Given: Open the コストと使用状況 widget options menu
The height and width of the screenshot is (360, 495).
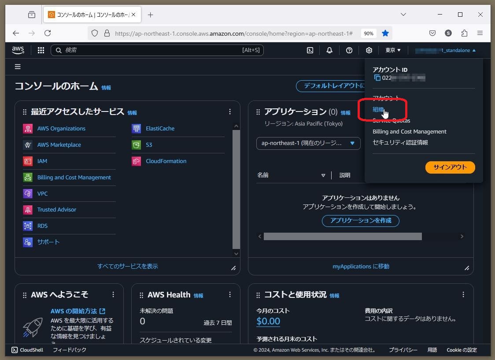Looking at the screenshot, I should [463, 295].
